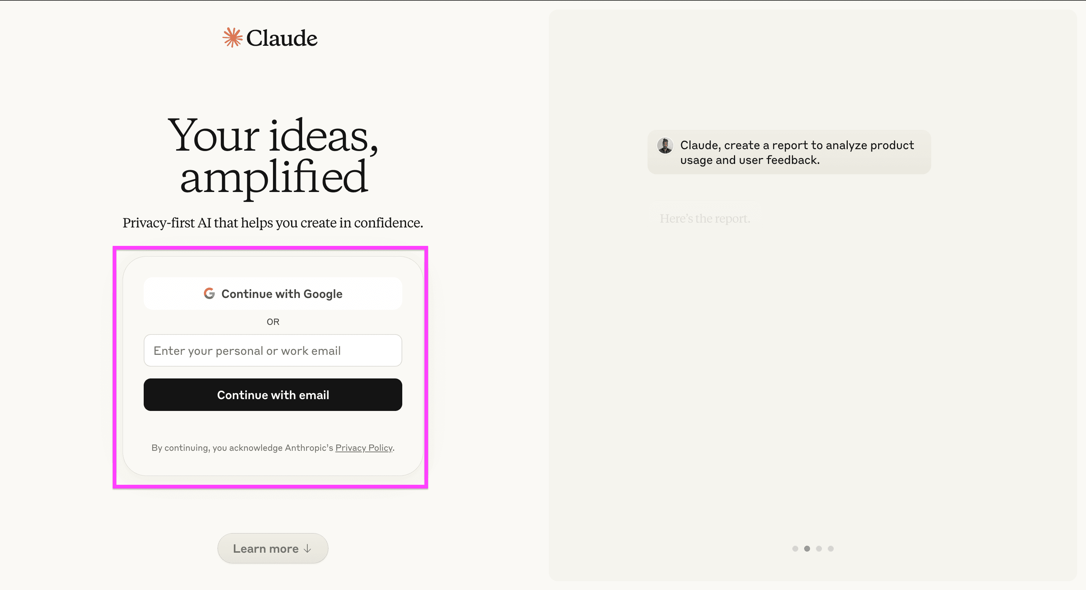Open Anthropic's Privacy Policy link
This screenshot has height=590, width=1086.
(363, 448)
